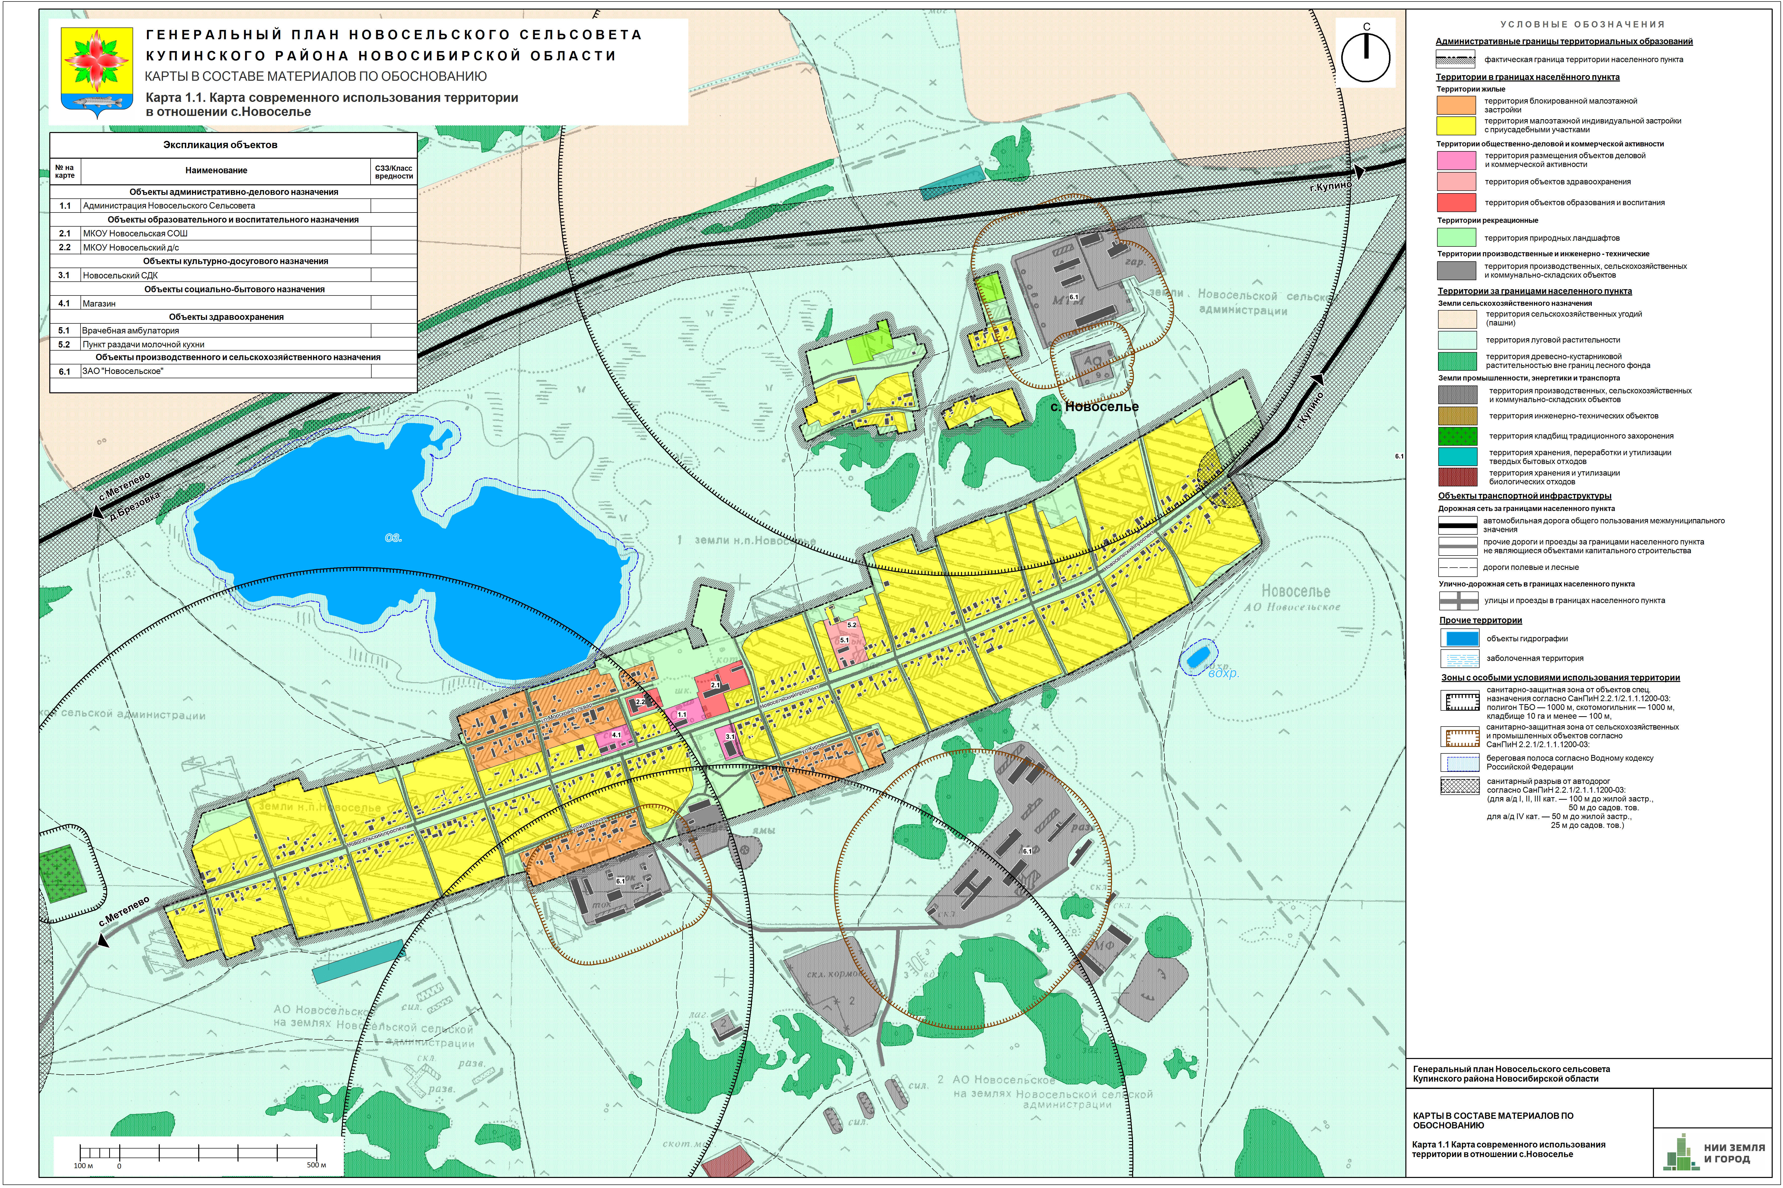1783x1188 pixels.
Task: Click the shop marker 4.1 on the map
Action: coord(616,735)
